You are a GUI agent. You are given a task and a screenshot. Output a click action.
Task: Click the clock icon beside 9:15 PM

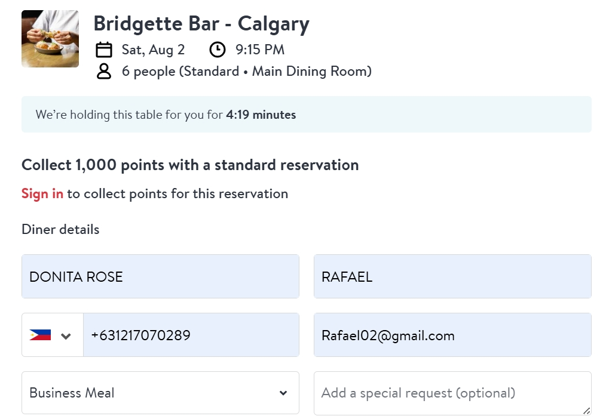[217, 50]
